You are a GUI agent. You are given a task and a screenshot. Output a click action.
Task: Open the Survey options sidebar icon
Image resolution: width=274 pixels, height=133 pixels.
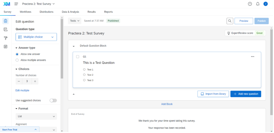[6, 47]
